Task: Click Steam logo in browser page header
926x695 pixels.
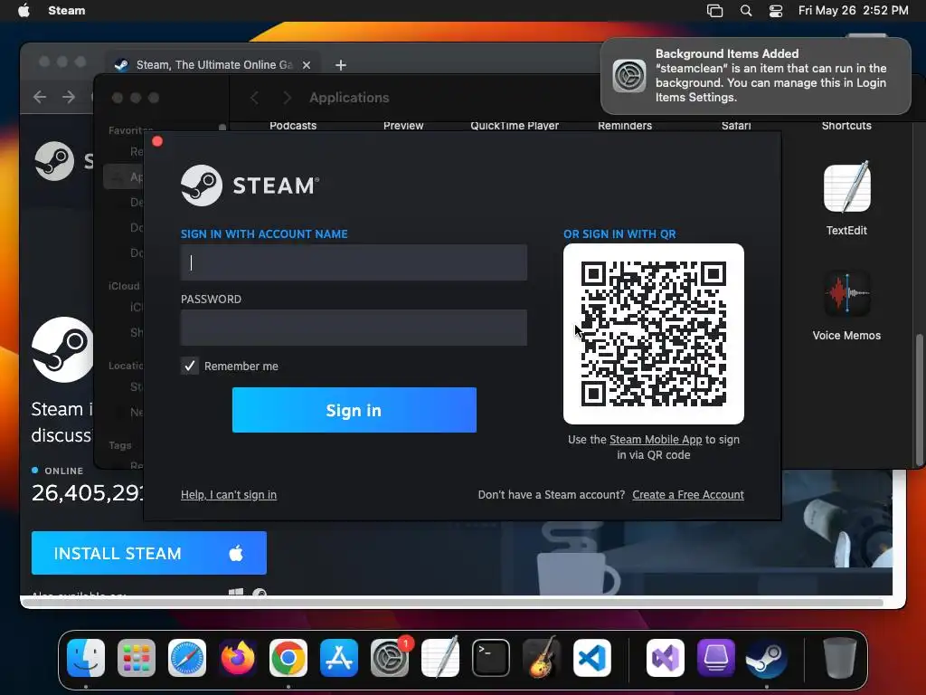Action: pos(54,161)
